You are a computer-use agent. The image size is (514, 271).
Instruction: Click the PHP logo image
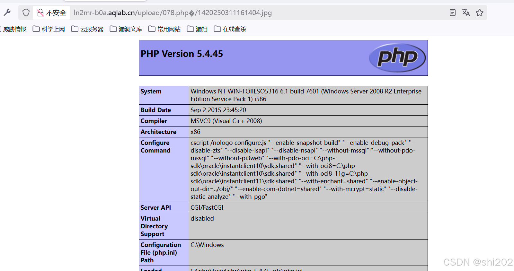[397, 58]
